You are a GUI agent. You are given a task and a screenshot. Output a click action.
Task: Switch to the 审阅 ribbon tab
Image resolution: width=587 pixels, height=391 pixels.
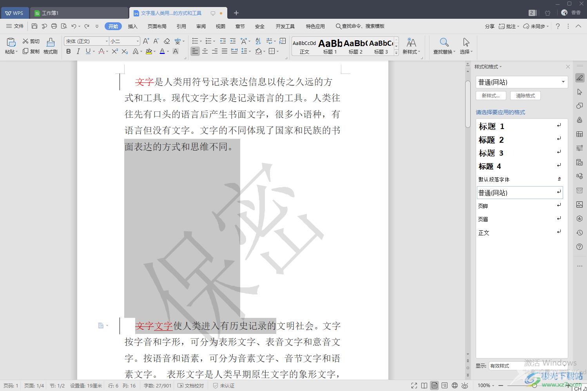[x=201, y=26]
